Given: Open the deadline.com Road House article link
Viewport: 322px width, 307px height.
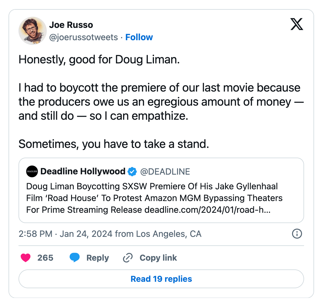Looking at the screenshot, I should point(207,210).
